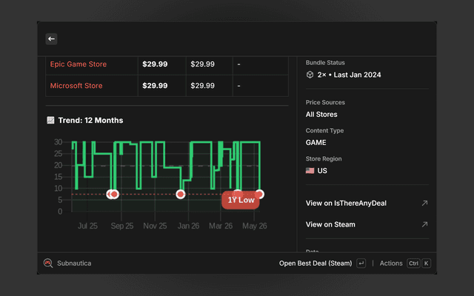Go back using the arrow button
The width and height of the screenshot is (474, 296).
click(51, 39)
